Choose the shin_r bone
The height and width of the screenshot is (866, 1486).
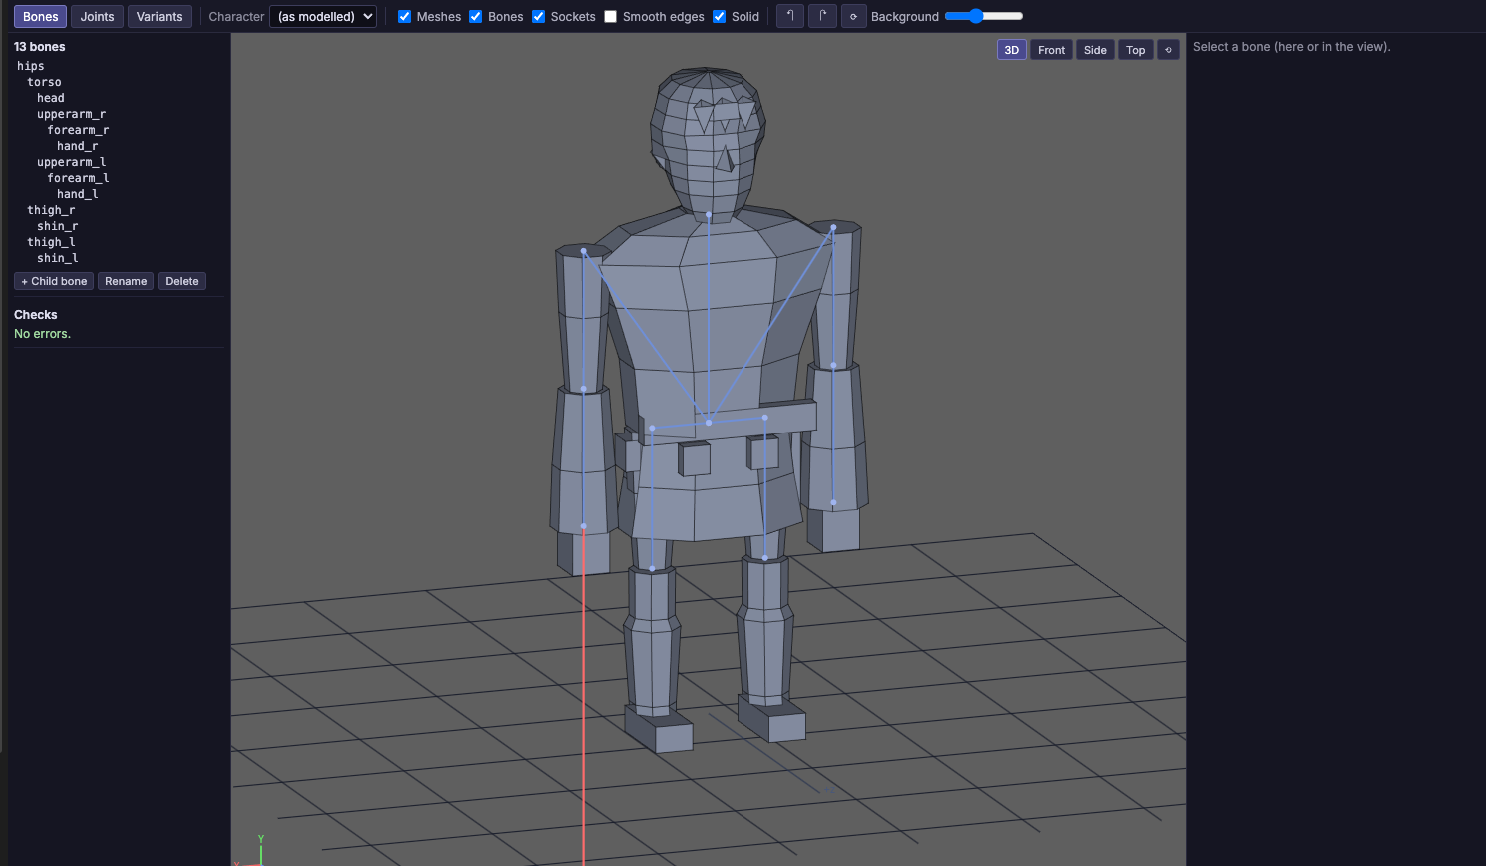(x=58, y=226)
